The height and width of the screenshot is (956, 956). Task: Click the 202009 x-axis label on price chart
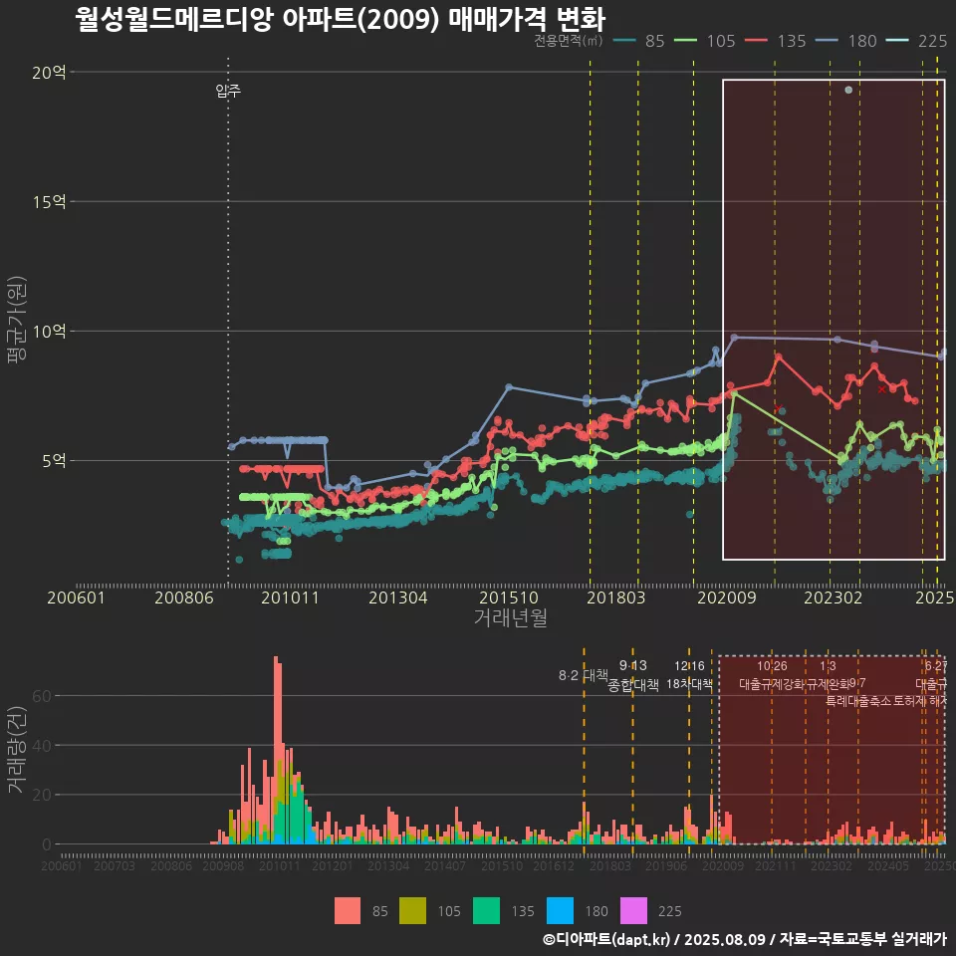point(727,597)
